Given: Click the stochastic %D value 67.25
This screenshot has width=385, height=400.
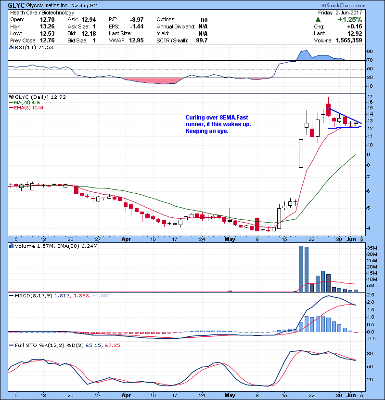Looking at the screenshot, I should point(112,345).
